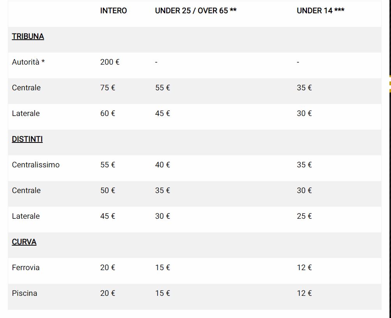The width and height of the screenshot is (391, 318).
Task: Click the Autorità row label
Action: tap(28, 62)
